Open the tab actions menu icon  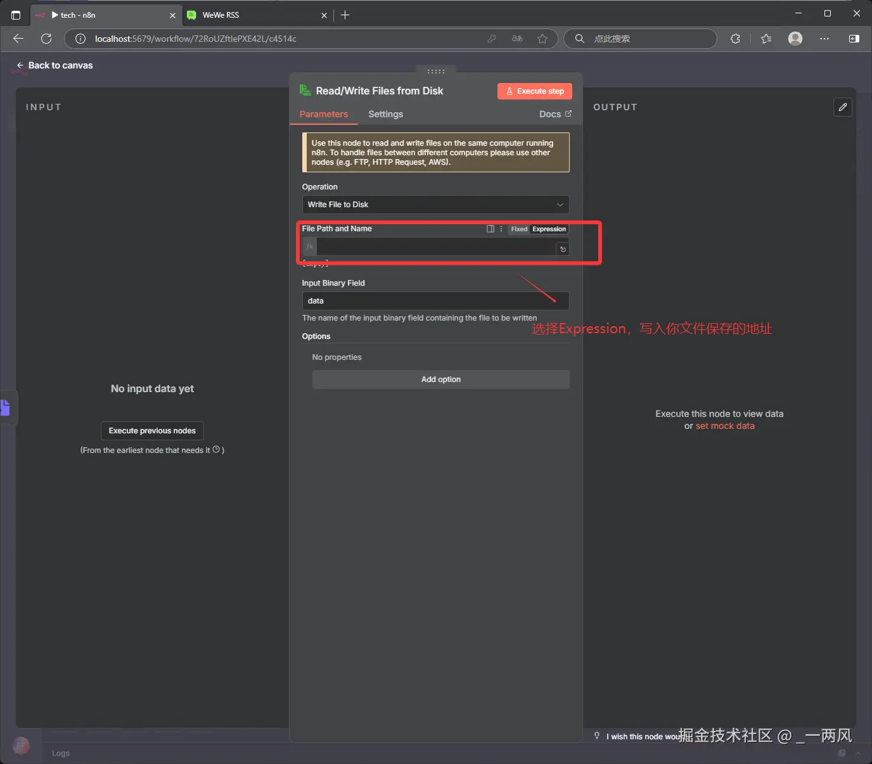click(x=16, y=15)
